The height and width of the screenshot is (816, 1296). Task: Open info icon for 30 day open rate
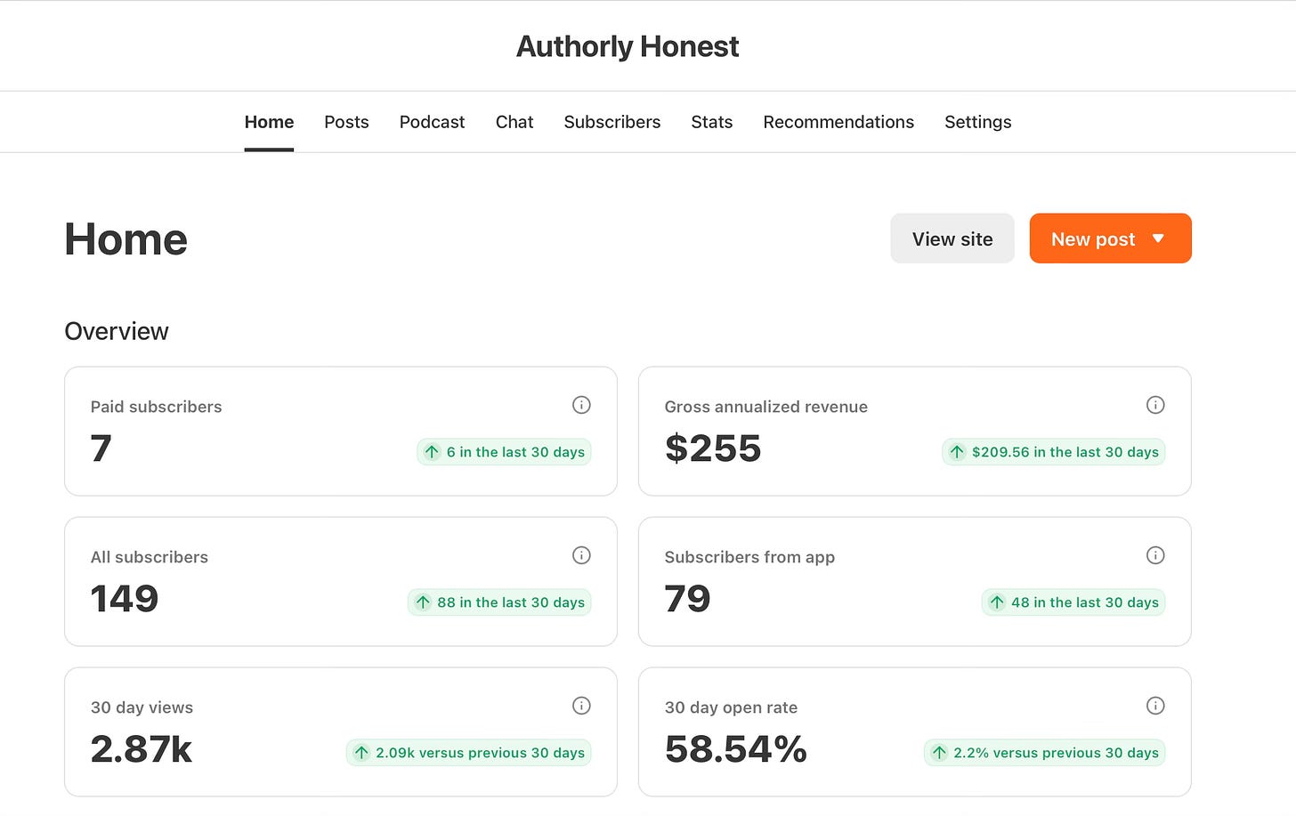pos(1155,706)
